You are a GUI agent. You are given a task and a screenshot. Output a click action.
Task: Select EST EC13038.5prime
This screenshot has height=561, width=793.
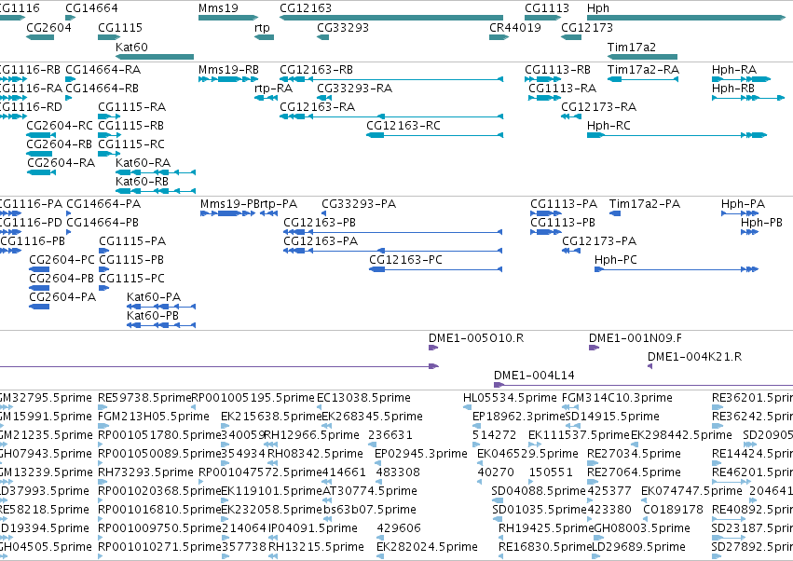(x=363, y=398)
